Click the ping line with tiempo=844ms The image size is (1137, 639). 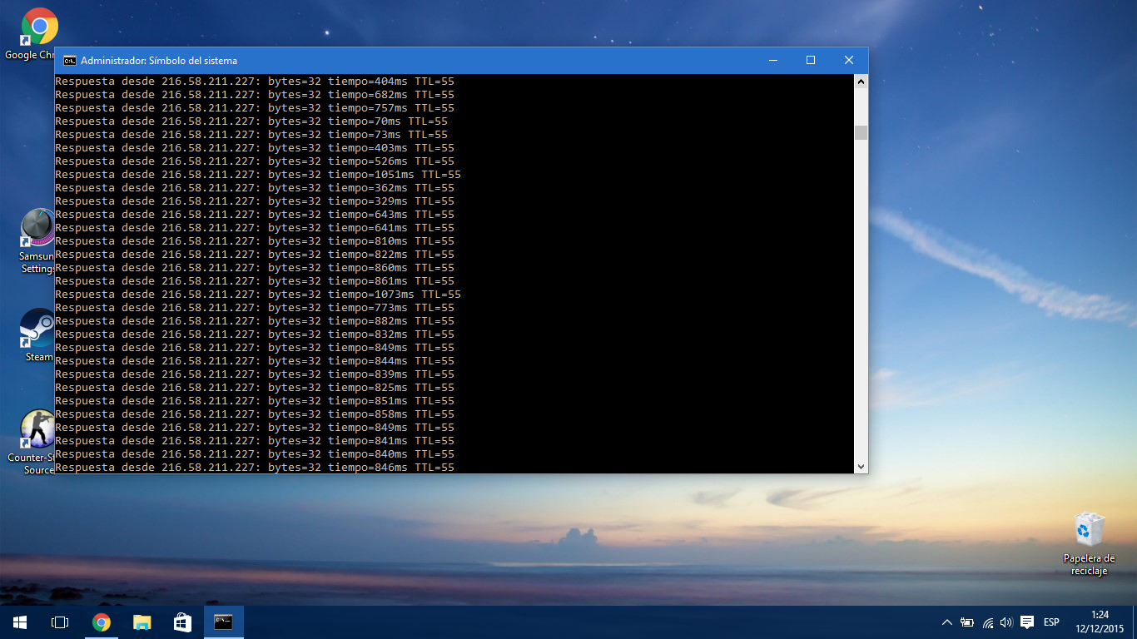(x=255, y=361)
